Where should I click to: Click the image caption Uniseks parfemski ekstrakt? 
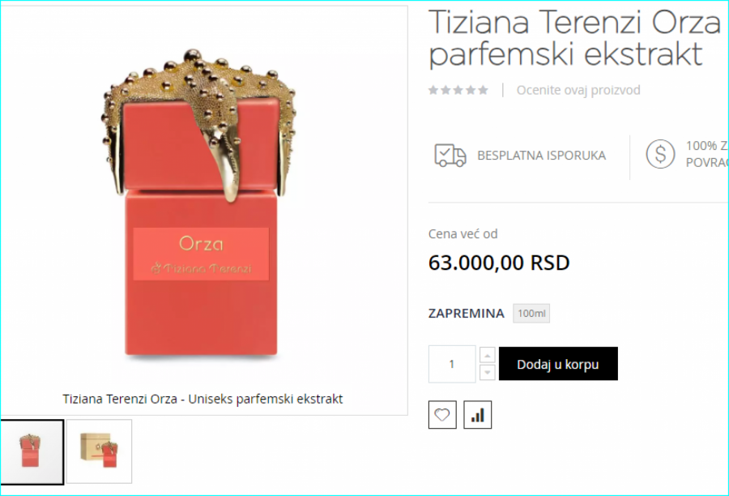pyautogui.click(x=266, y=399)
